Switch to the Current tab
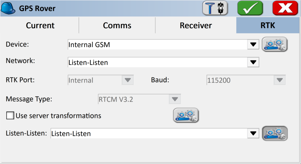 point(40,25)
